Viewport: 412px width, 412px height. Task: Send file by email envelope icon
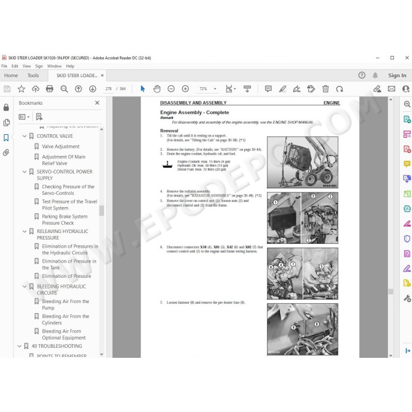click(391, 89)
